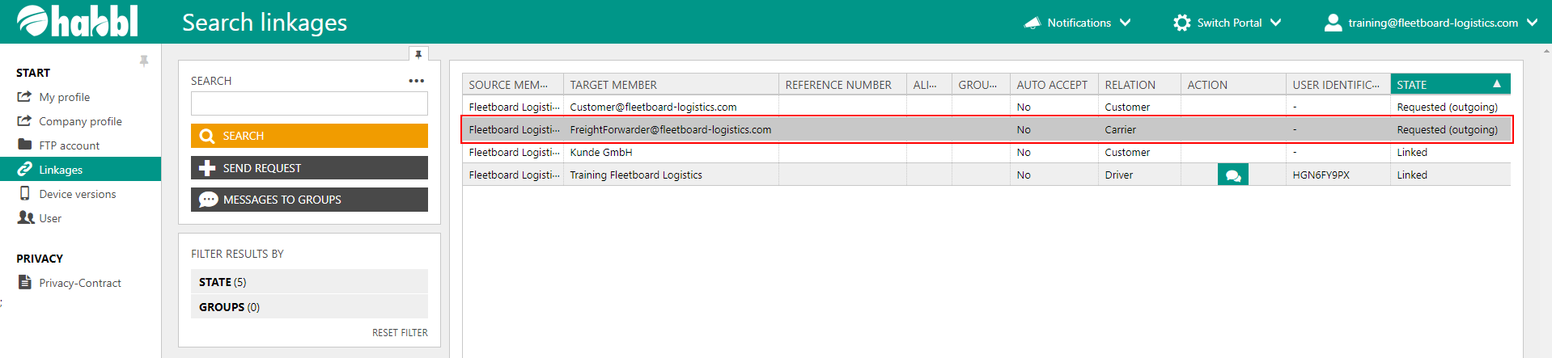This screenshot has height=358, width=1552.
Task: Open the training account user dropdown
Action: [x=1431, y=23]
